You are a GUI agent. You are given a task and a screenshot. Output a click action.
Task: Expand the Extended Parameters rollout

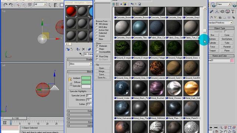pyautogui.click(x=80, y=111)
